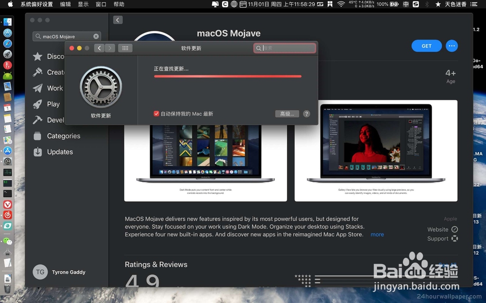Open Develop in App Store sidebar
The height and width of the screenshot is (303, 486).
(x=48, y=120)
